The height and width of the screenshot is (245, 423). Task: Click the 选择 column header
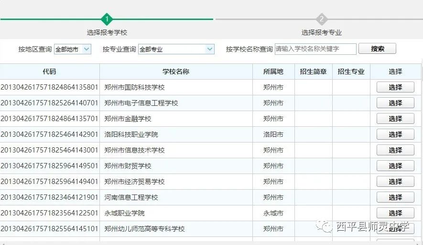pyautogui.click(x=395, y=71)
